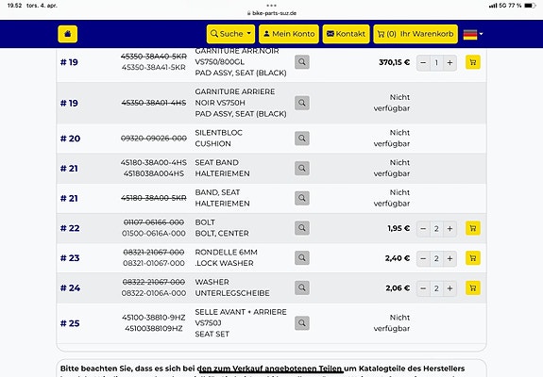This screenshot has width=543, height=377.
Task: Tap the 19.52 clock in the status bar
Action: pos(14,6)
